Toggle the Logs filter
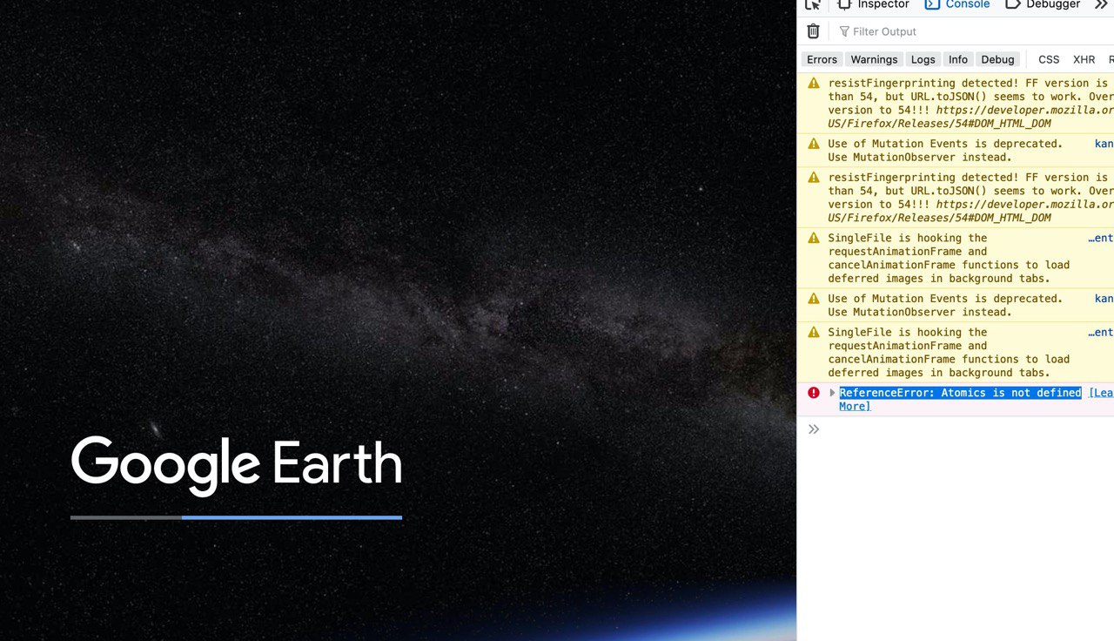 pos(923,59)
